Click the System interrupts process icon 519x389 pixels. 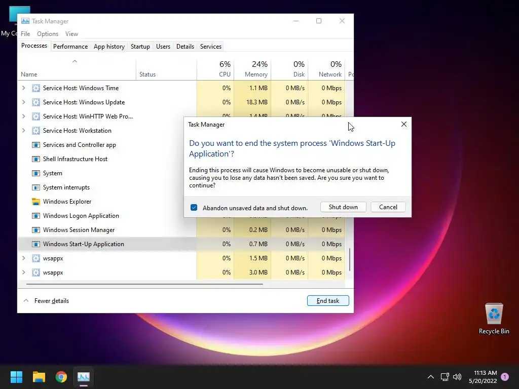[36, 187]
